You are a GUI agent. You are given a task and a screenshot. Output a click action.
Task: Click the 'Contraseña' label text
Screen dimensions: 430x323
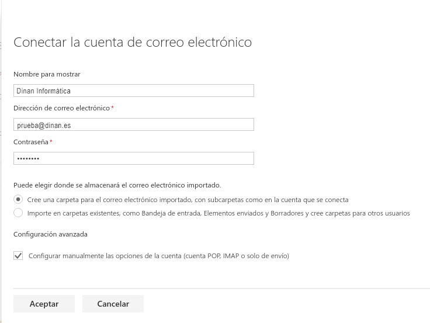[31, 142]
